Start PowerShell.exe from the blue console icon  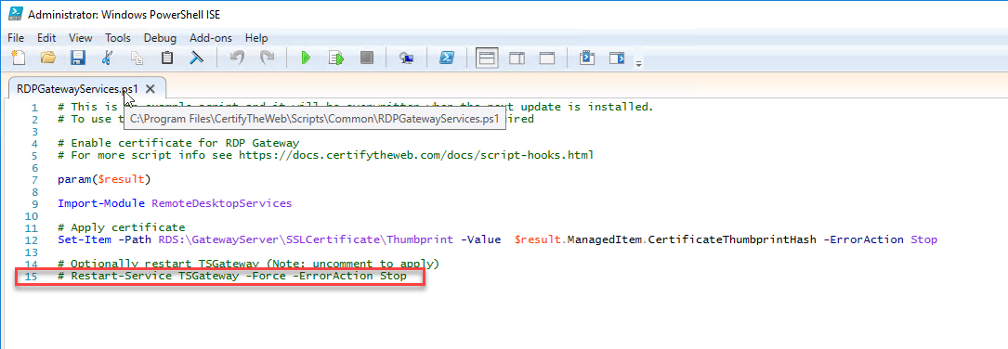tap(446, 58)
